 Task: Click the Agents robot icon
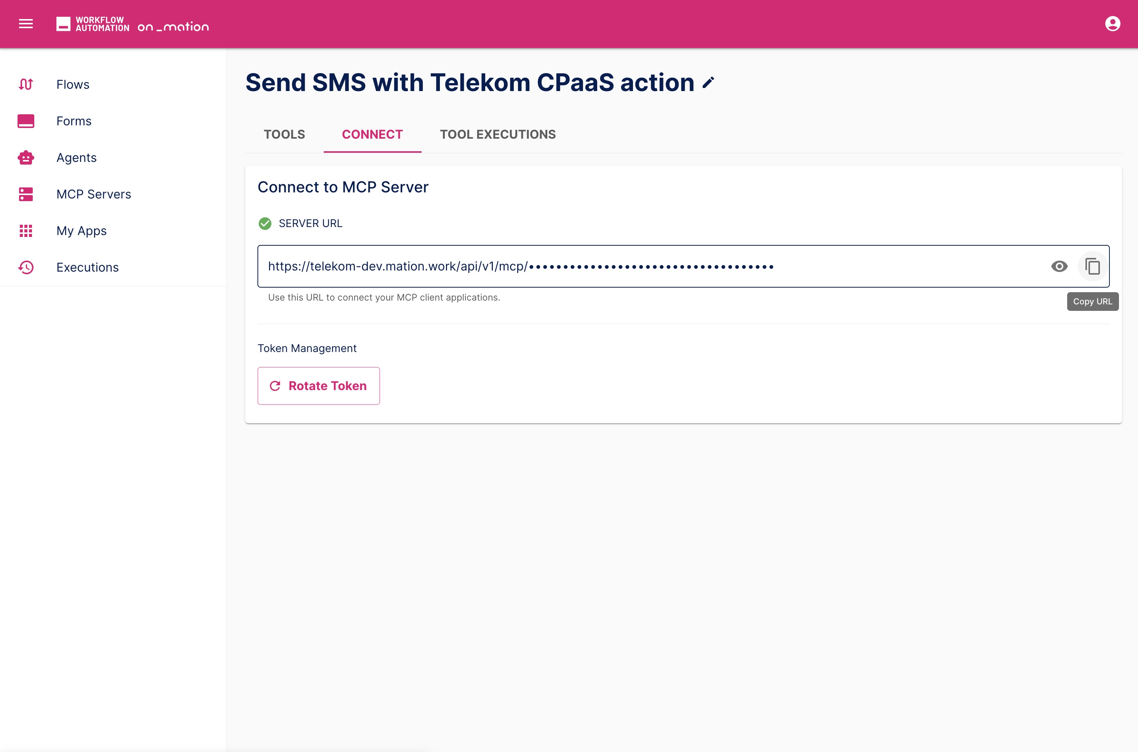26,158
